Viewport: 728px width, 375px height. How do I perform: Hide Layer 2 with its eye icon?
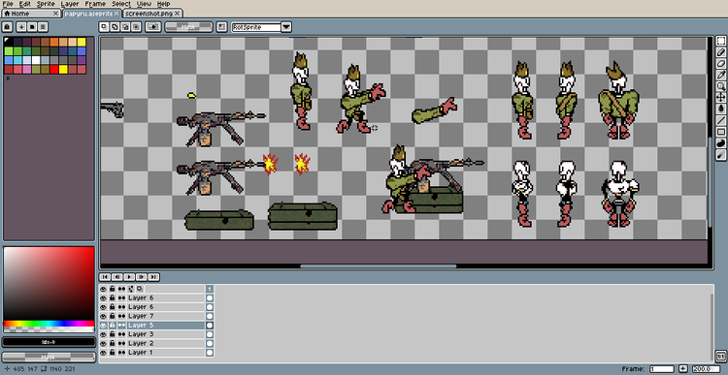pyautogui.click(x=103, y=343)
